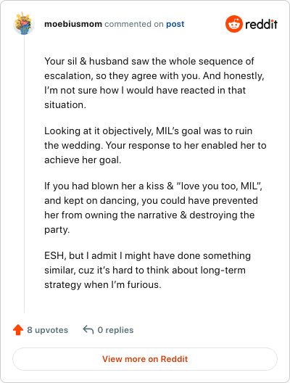Click the '0 replies' label
Image resolution: width=290 pixels, height=383 pixels.
tap(115, 330)
